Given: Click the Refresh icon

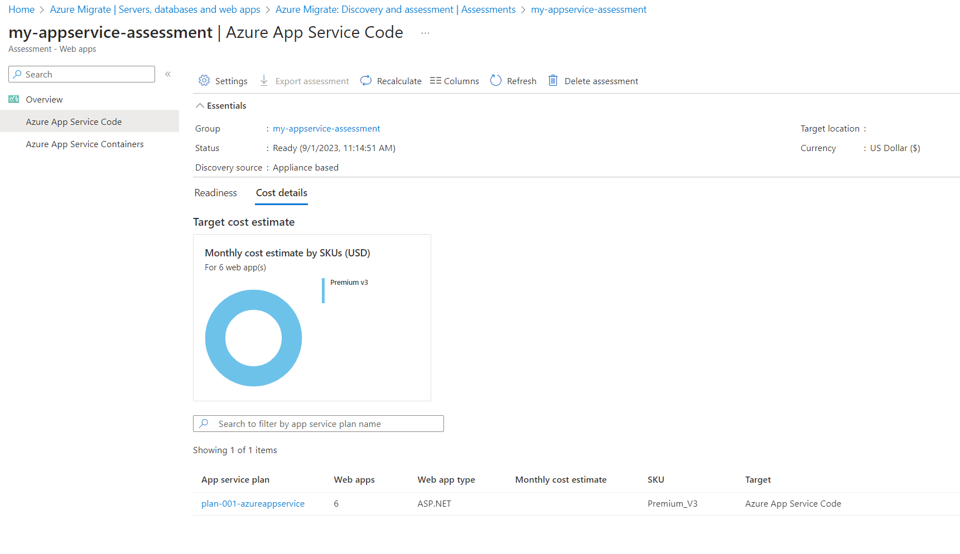Looking at the screenshot, I should pyautogui.click(x=496, y=80).
